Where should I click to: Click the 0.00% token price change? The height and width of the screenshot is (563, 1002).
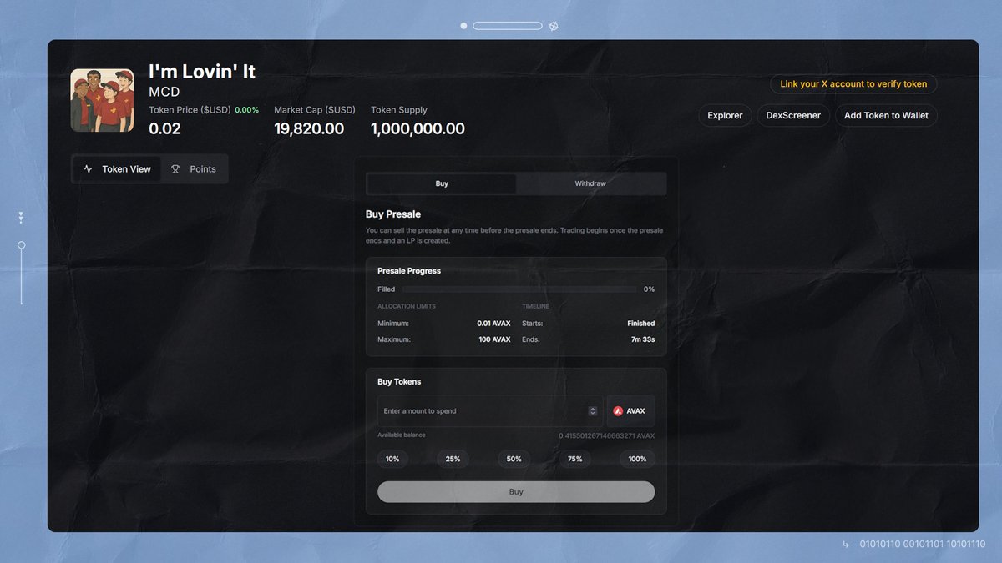(247, 110)
